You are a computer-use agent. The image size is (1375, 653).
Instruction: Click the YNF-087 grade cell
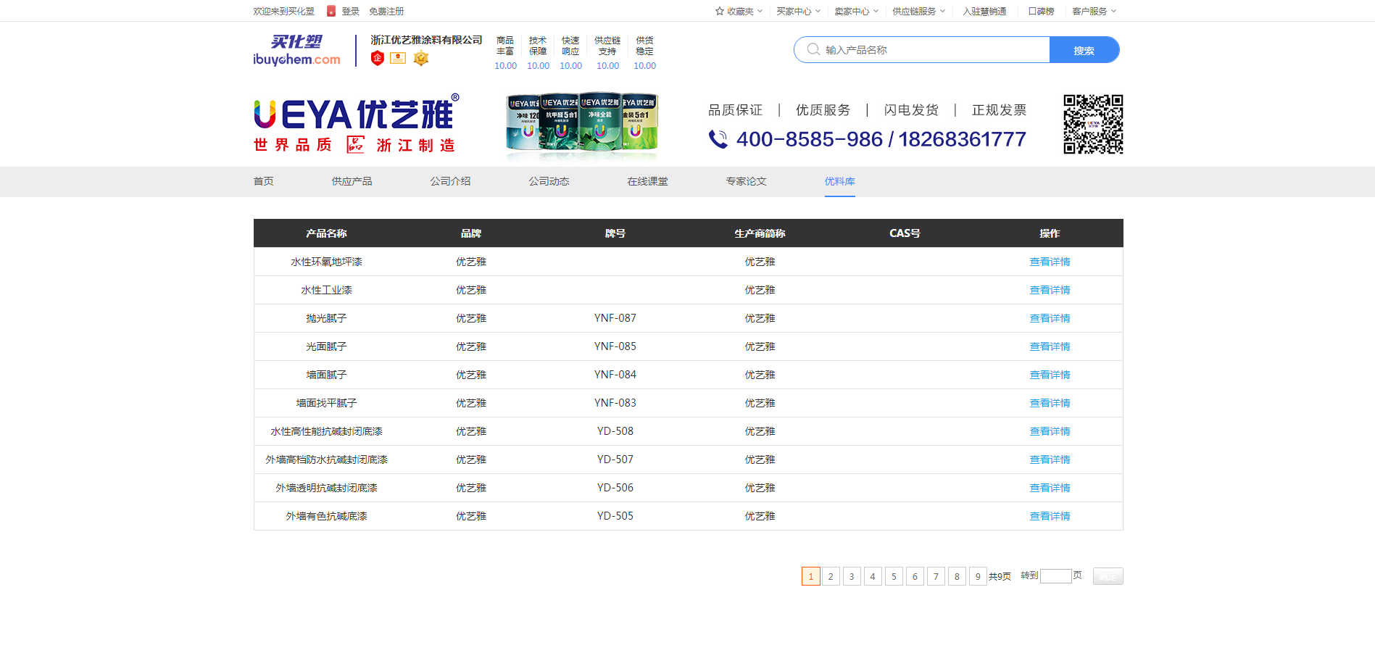pyautogui.click(x=615, y=318)
